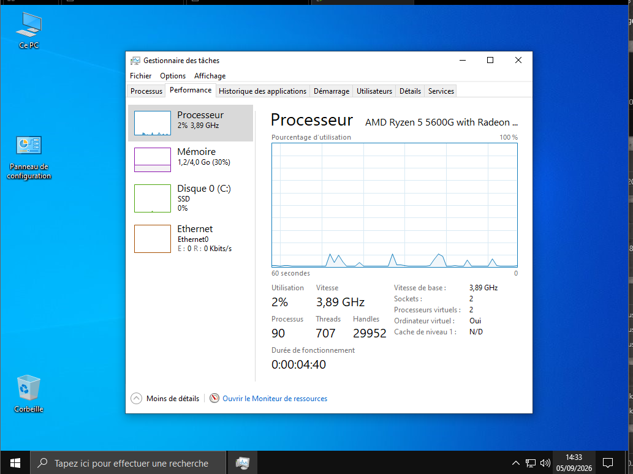Open the Détails tab
This screenshot has width=633, height=474.
[410, 91]
